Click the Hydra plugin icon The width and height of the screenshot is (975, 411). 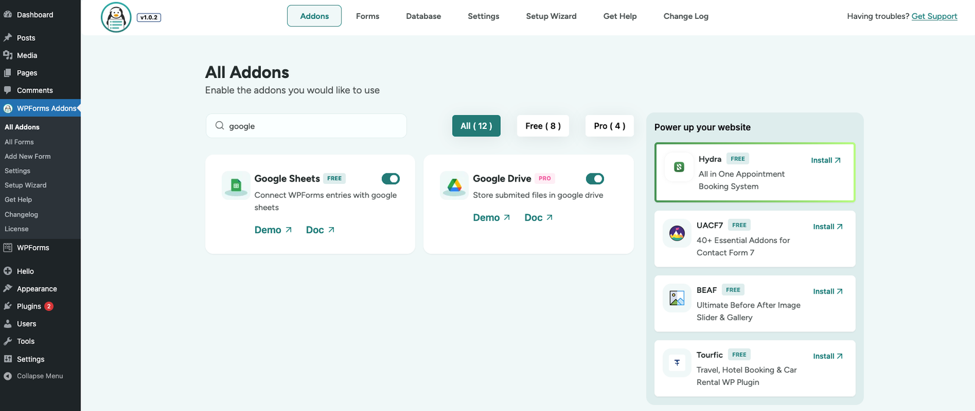point(679,167)
